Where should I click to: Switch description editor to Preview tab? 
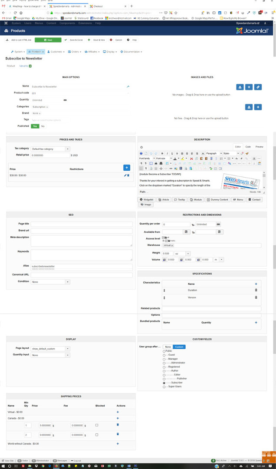tap(259, 147)
